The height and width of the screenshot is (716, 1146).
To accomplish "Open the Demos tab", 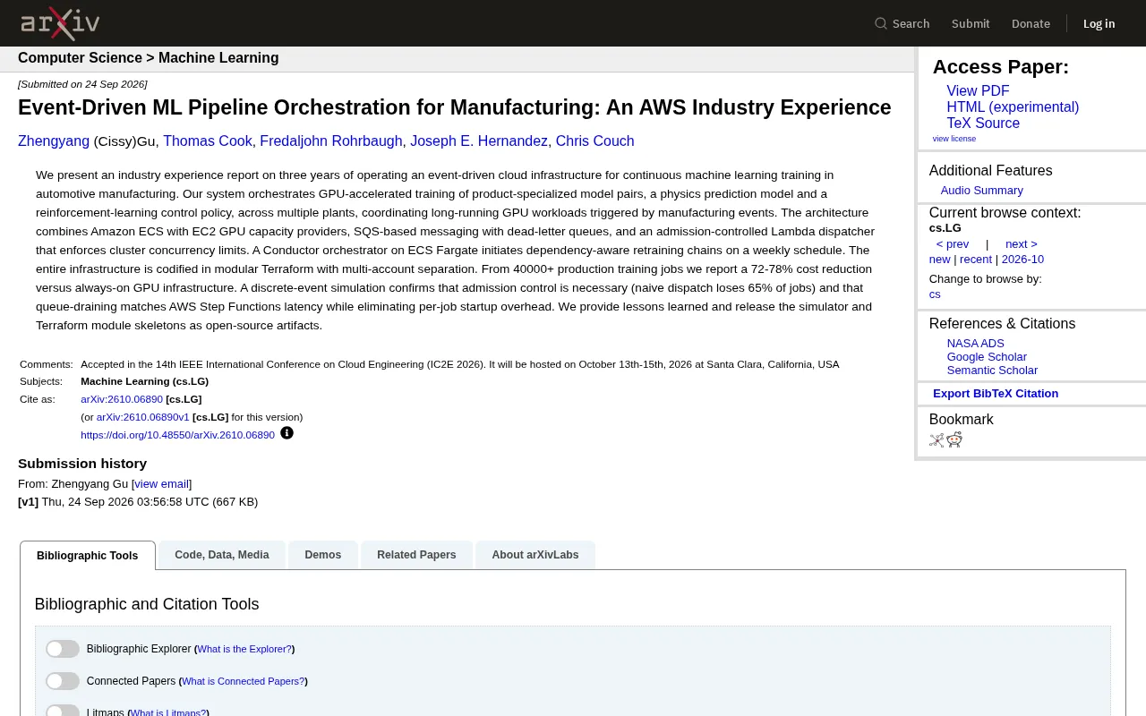I will point(323,555).
